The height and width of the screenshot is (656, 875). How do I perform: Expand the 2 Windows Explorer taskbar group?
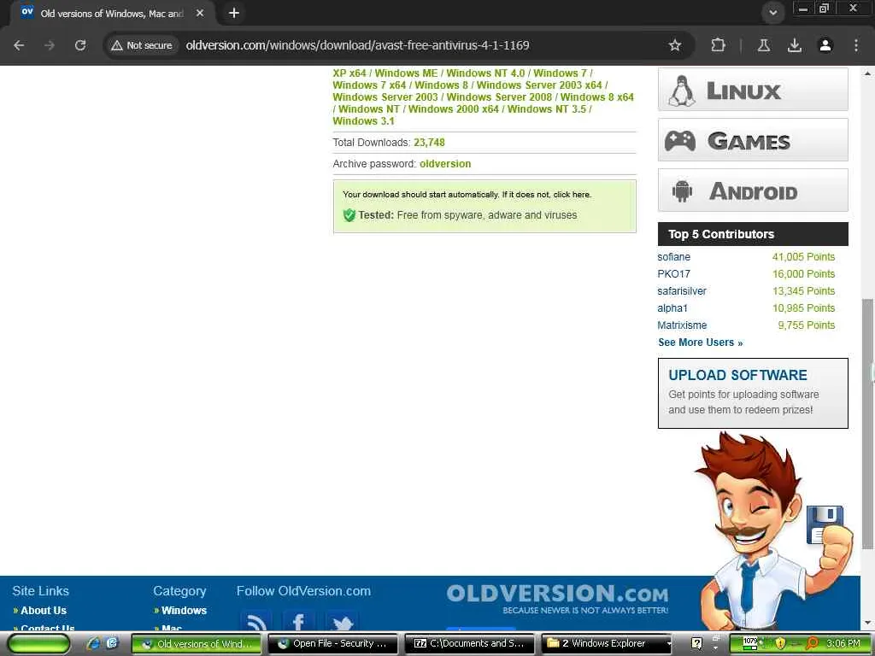[x=608, y=644]
